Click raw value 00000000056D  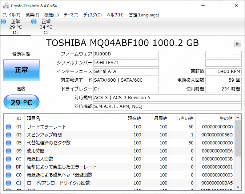217,135
